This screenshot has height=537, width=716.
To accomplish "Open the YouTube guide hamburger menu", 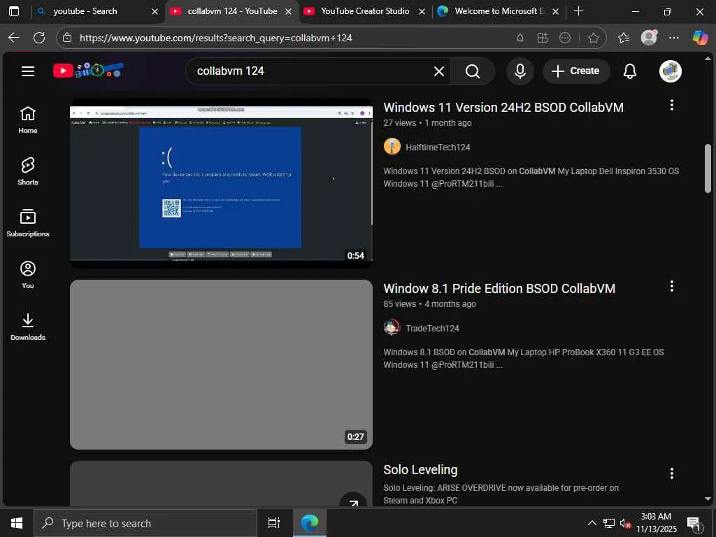I will pyautogui.click(x=28, y=71).
